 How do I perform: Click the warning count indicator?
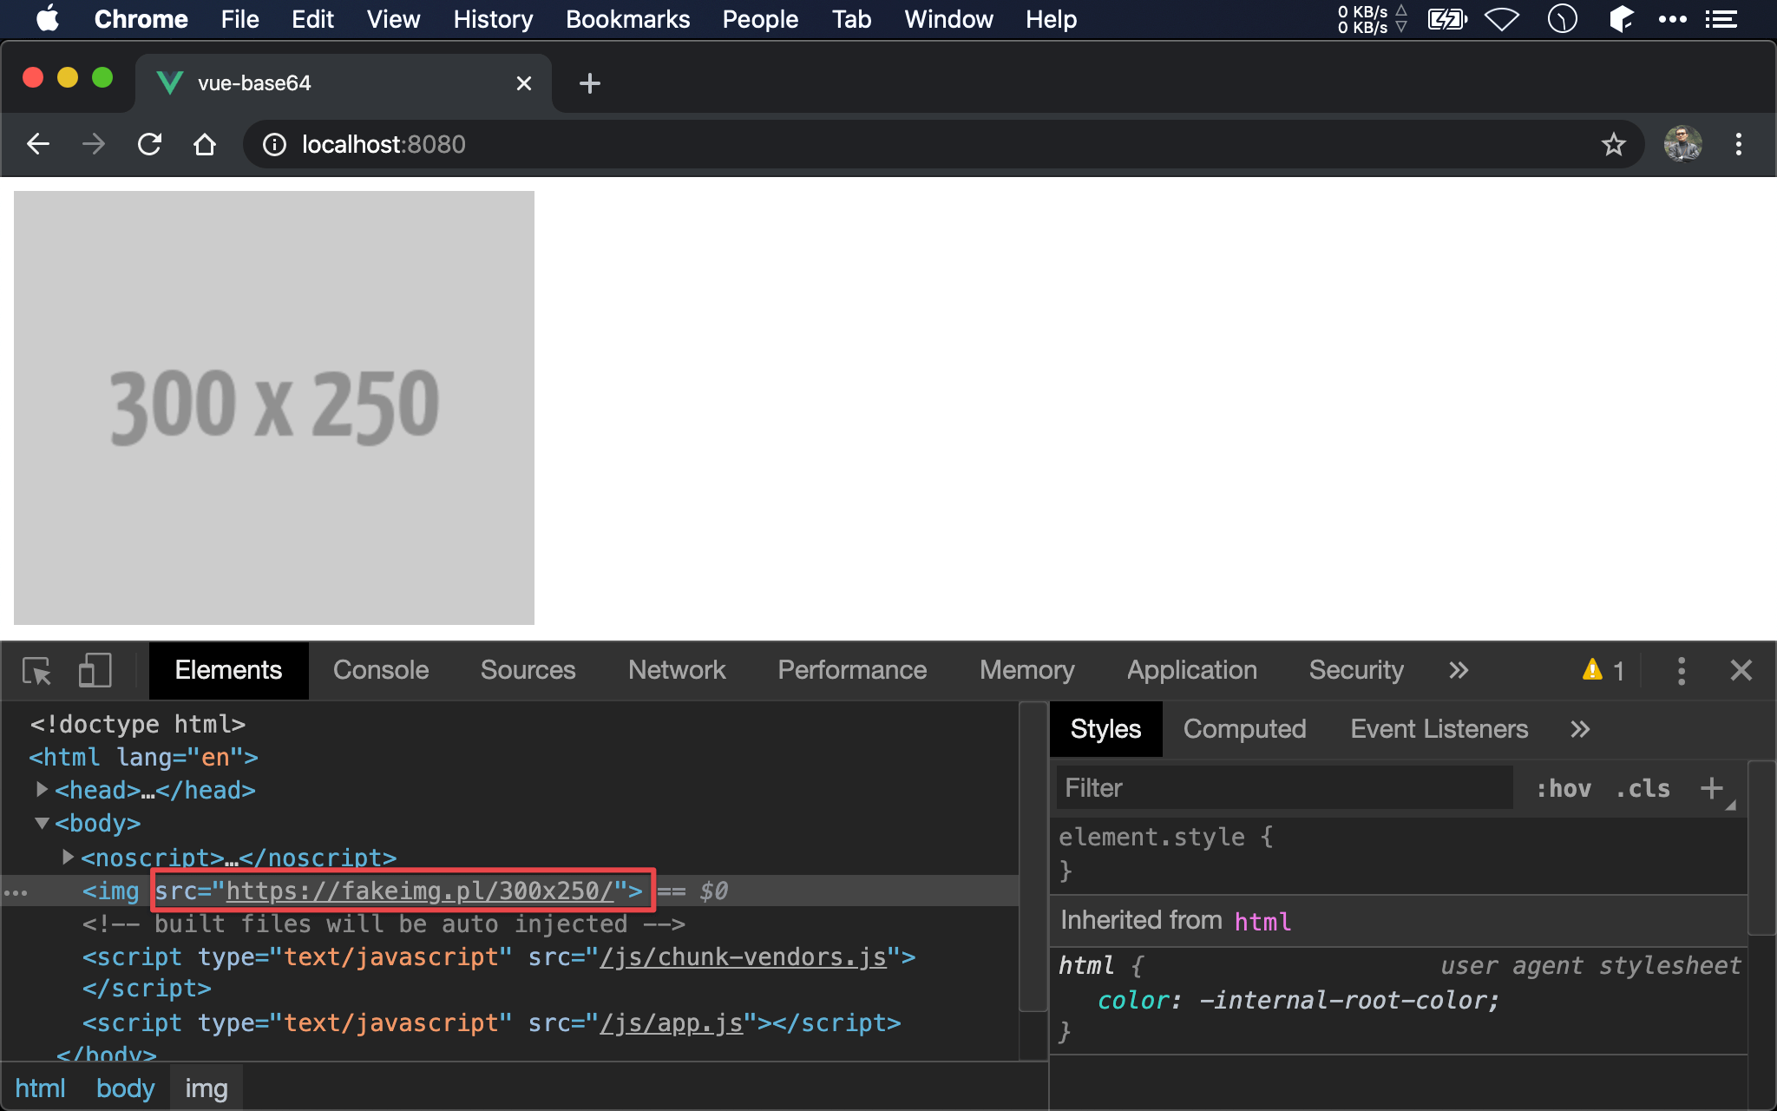click(x=1603, y=670)
